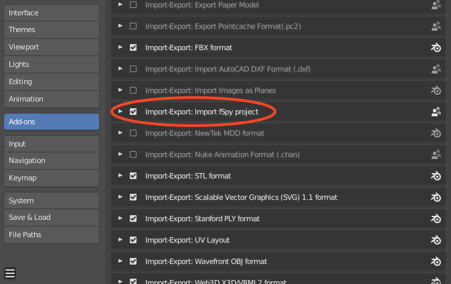
Task: Enable the Export Paper Model add-on
Action: point(133,5)
